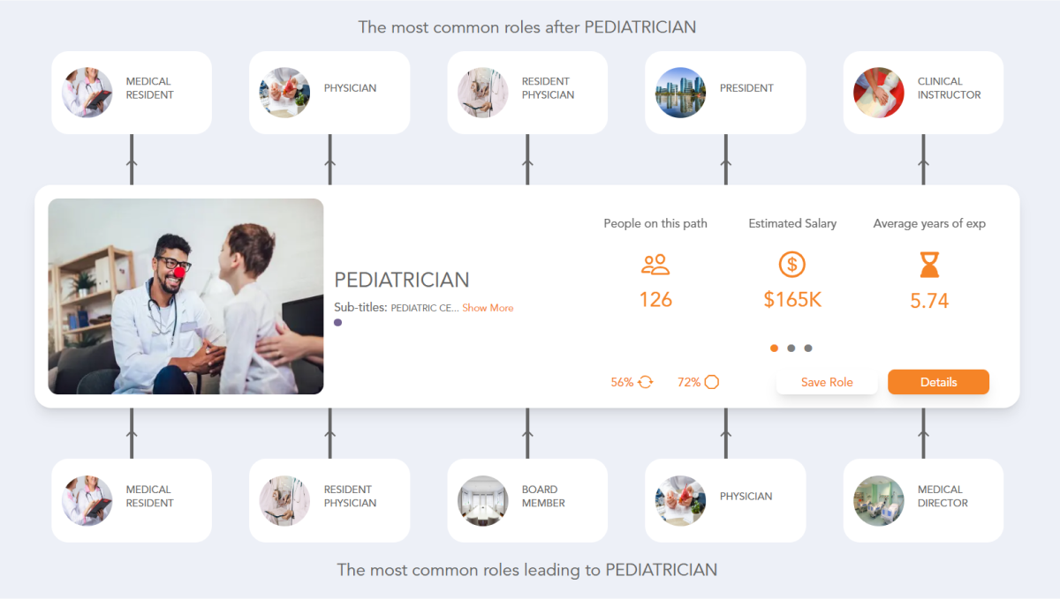The image size is (1060, 599).
Task: Click the Details button
Action: pyautogui.click(x=938, y=382)
